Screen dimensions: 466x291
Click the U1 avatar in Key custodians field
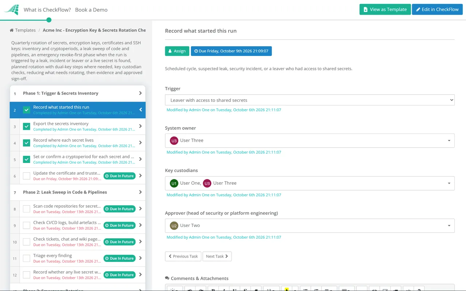click(174, 183)
